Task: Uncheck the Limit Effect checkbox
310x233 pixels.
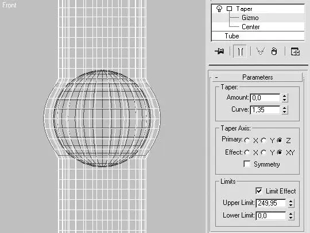Action: (259, 191)
